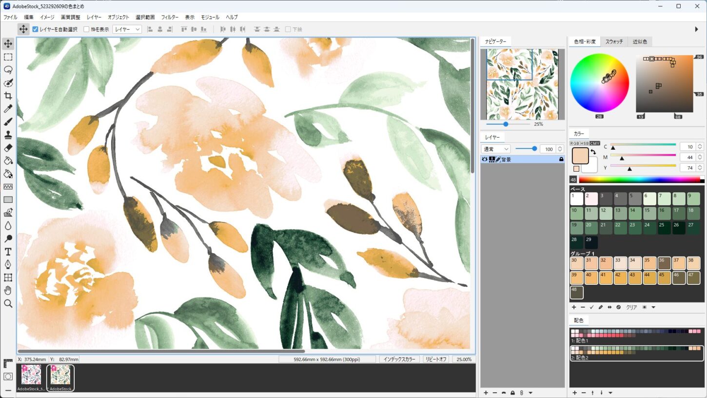Viewport: 707px width, 398px height.
Task: Click the リピートオフ status button
Action: pyautogui.click(x=436, y=359)
